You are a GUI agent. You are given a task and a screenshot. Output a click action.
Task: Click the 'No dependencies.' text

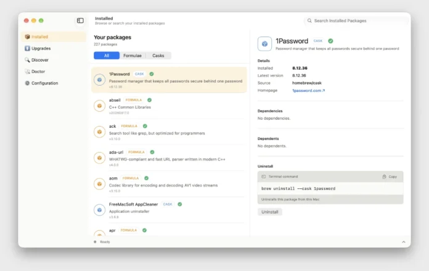point(274,119)
